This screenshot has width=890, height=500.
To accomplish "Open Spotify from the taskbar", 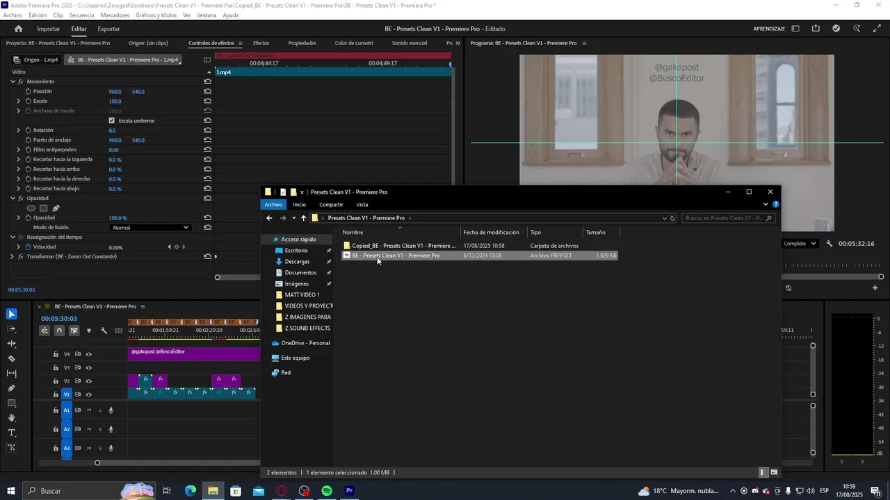I will [327, 491].
